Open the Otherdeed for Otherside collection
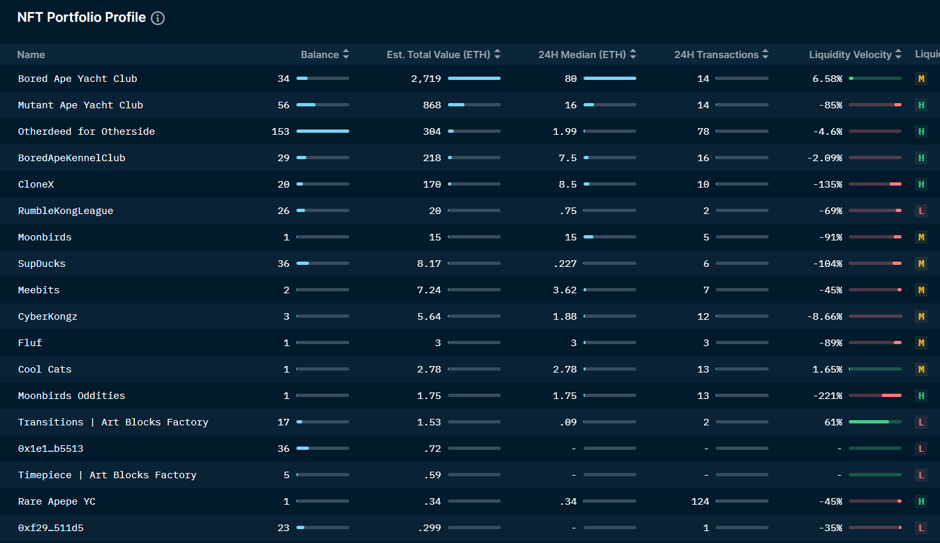 pos(87,131)
